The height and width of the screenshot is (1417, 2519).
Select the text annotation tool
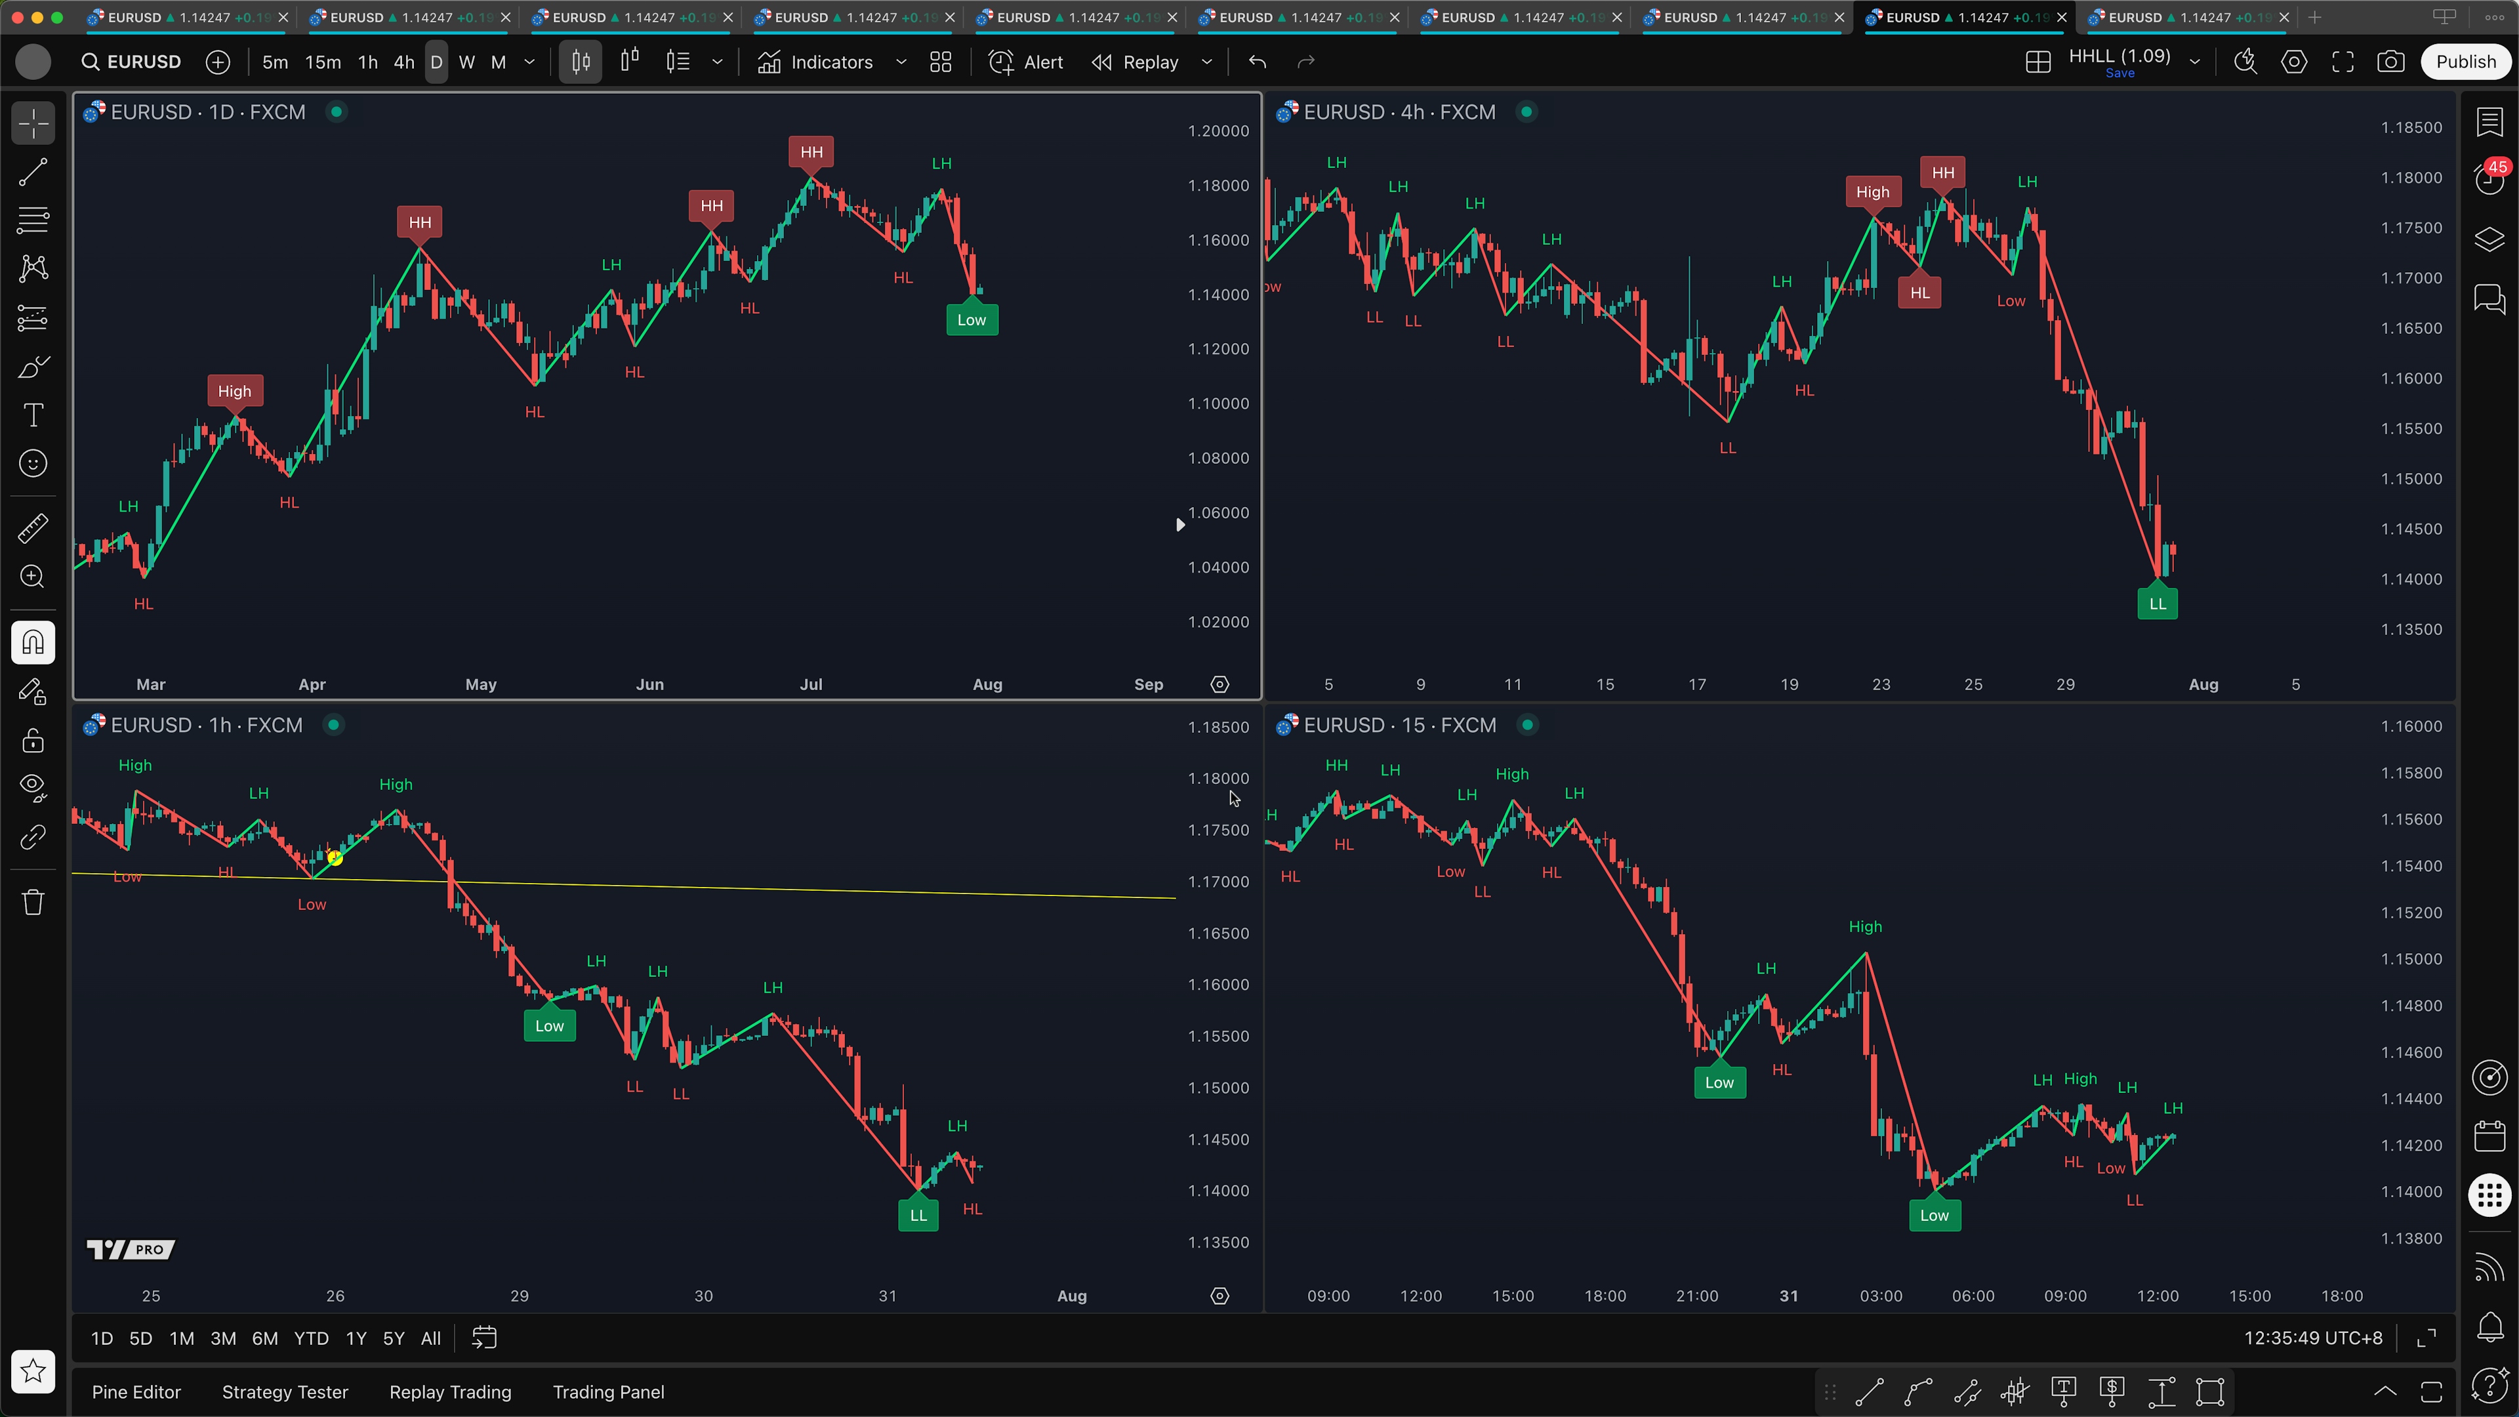[x=33, y=415]
